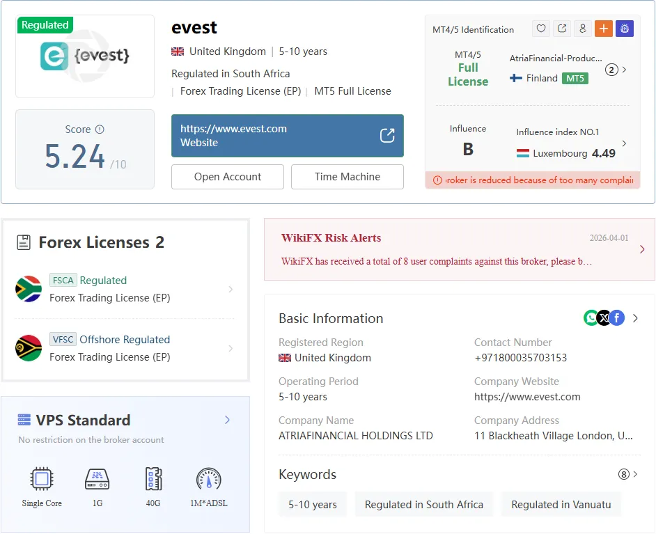Click the AtriaFinancial-Produc... server name
The image size is (656, 534).
(x=556, y=58)
